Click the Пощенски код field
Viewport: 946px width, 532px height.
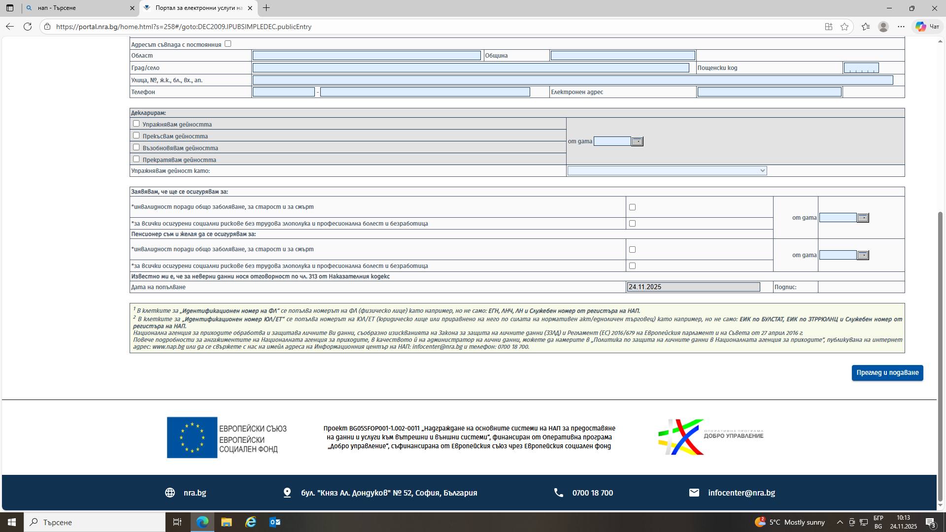coord(861,68)
